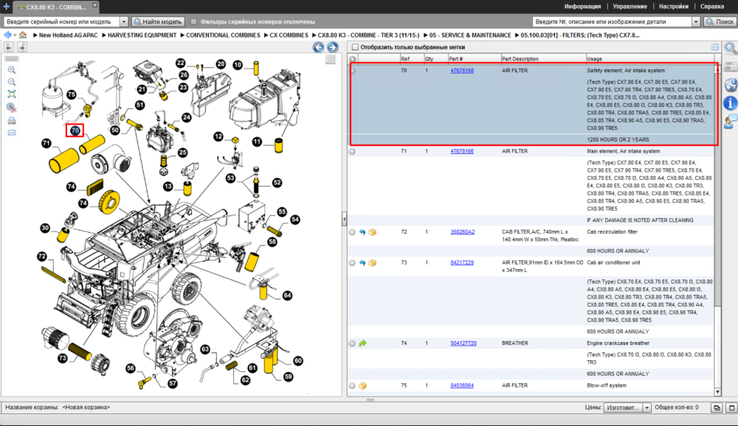
Task: Click the parts list scrollbar down arrow
Action: (717, 392)
